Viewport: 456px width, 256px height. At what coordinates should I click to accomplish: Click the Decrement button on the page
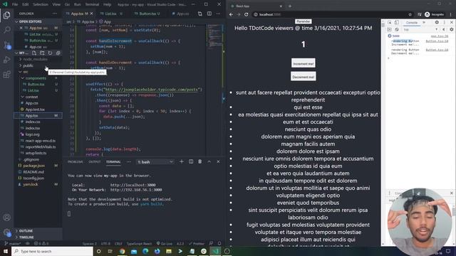(x=304, y=76)
